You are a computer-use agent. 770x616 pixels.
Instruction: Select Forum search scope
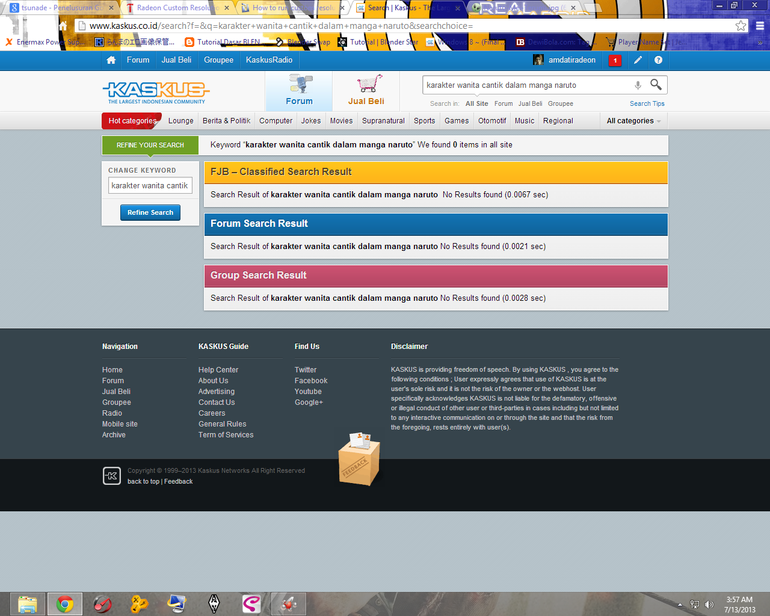[x=504, y=103]
